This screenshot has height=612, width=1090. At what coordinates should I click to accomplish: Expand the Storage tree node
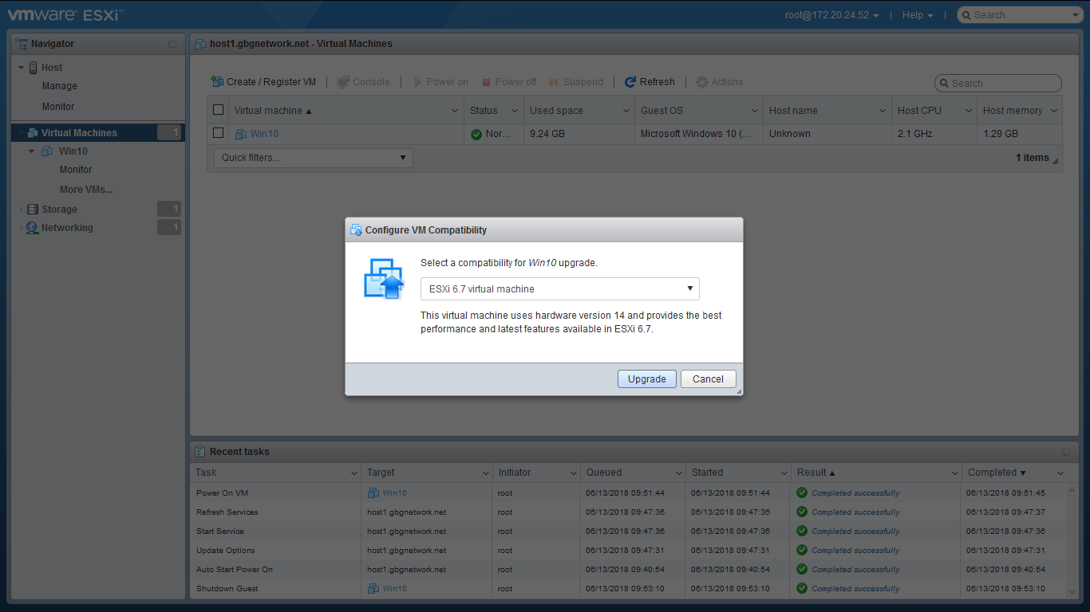tap(21, 210)
